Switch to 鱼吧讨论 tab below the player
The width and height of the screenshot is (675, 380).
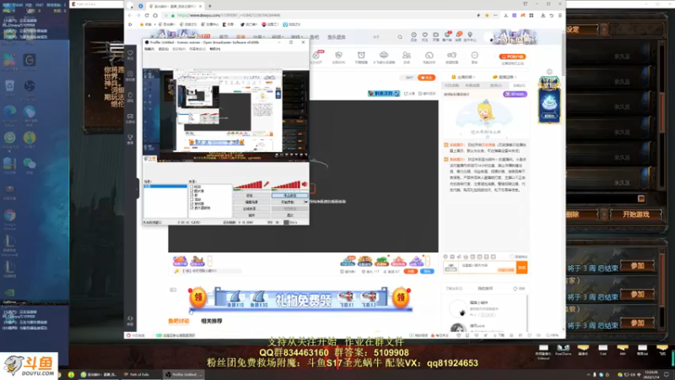[178, 321]
